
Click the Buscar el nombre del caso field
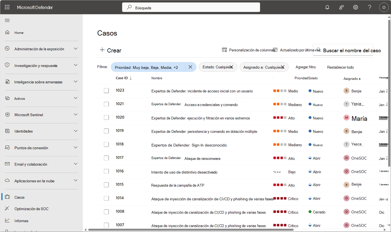(x=343, y=50)
